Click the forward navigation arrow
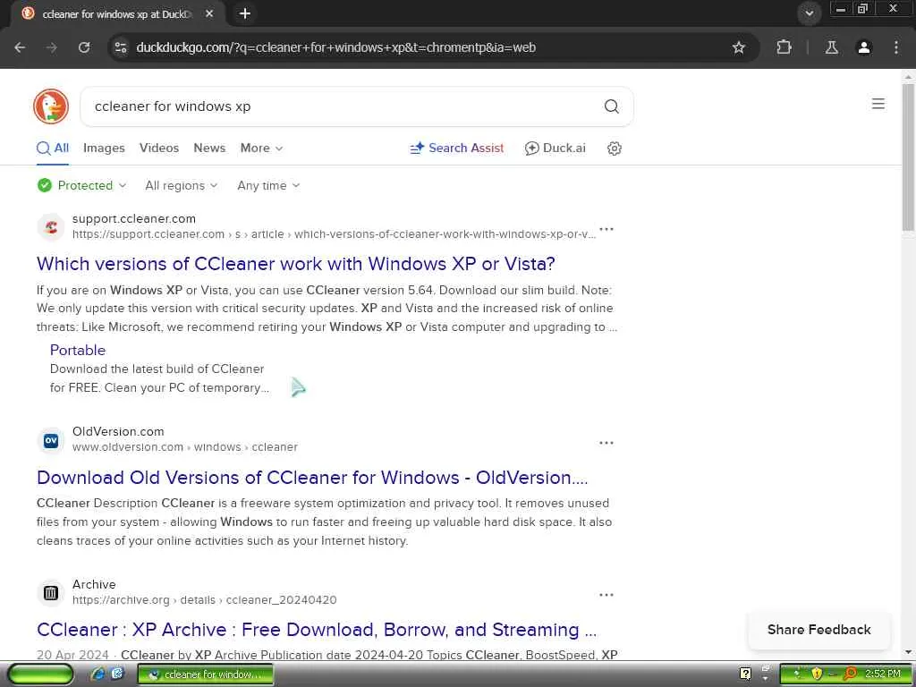This screenshot has height=687, width=916. [52, 47]
